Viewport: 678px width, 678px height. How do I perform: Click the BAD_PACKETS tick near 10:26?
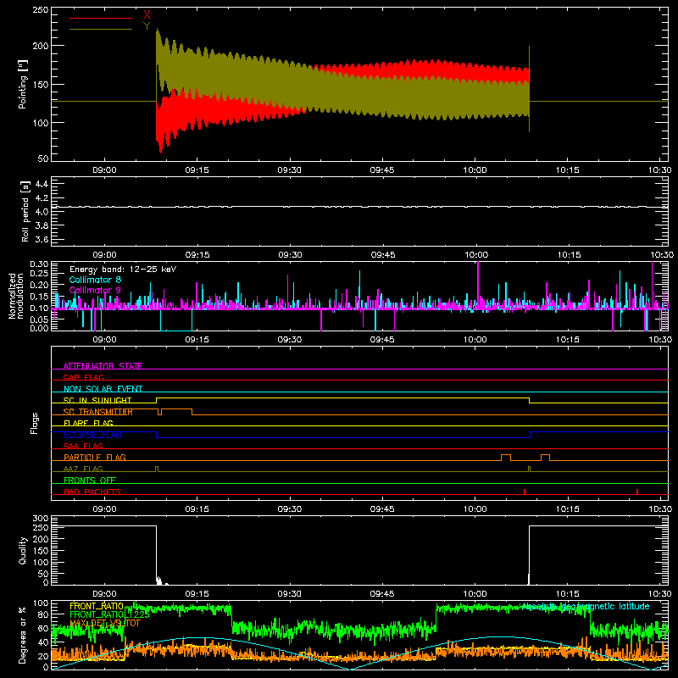click(637, 492)
